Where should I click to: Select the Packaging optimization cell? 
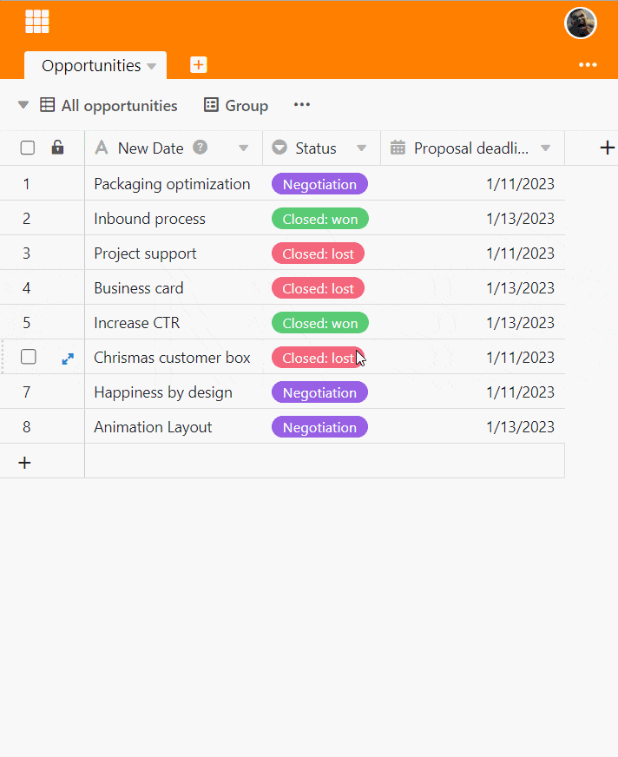coord(172,184)
